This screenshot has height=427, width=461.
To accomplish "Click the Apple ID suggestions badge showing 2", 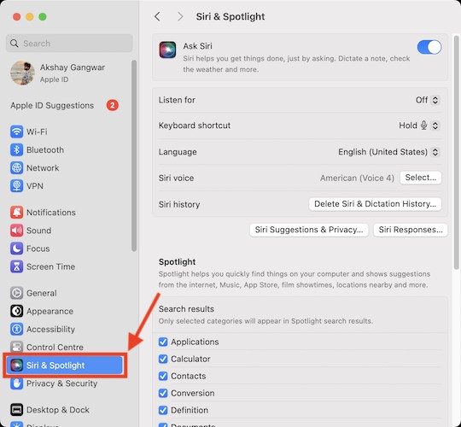I will (x=113, y=105).
